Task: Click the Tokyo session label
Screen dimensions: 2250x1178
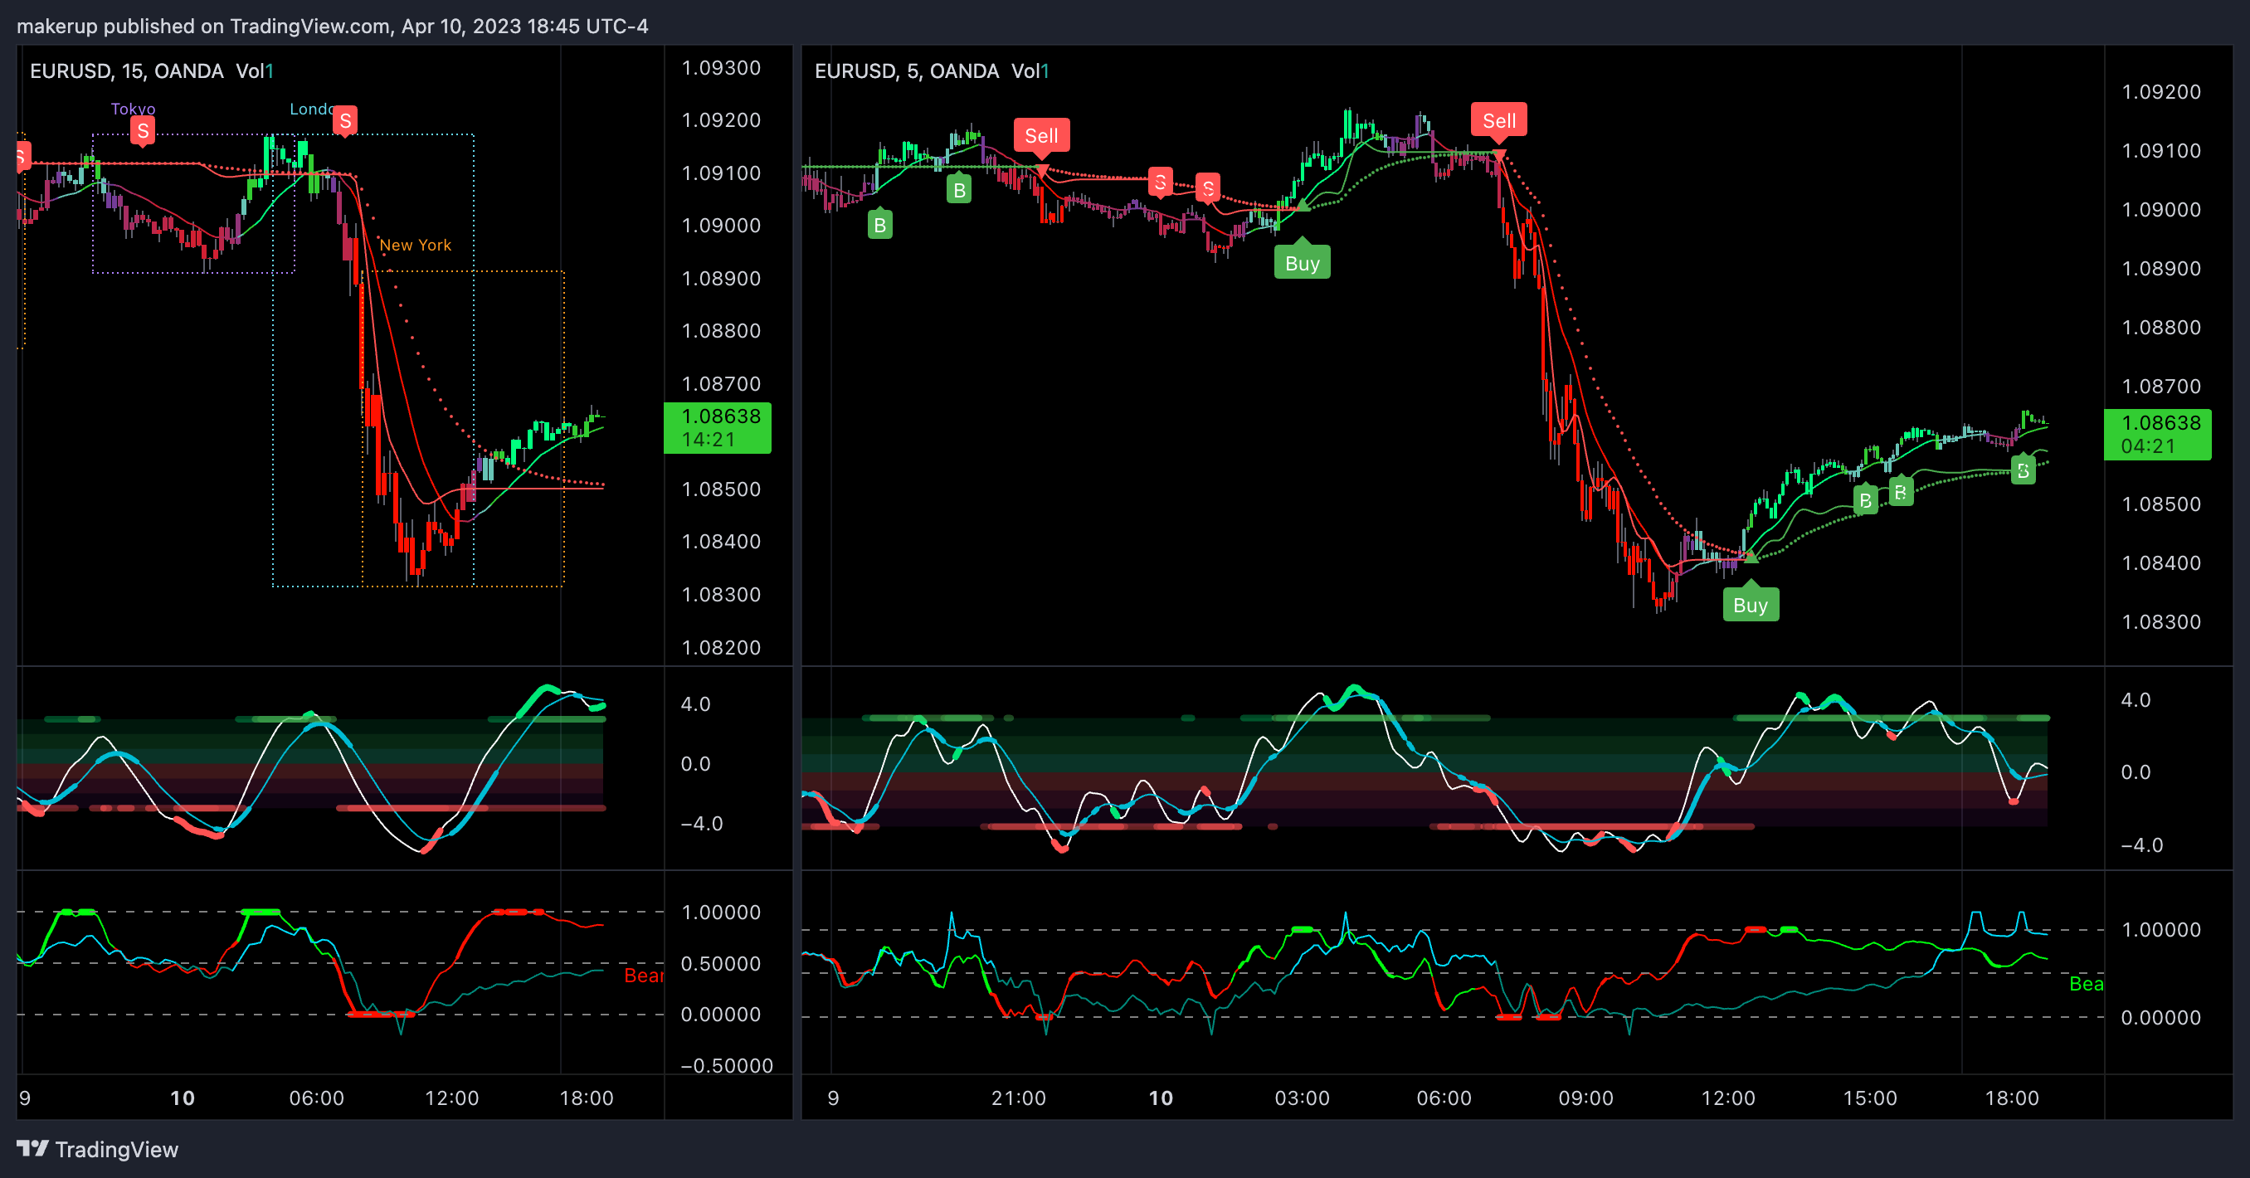Action: coord(133,110)
